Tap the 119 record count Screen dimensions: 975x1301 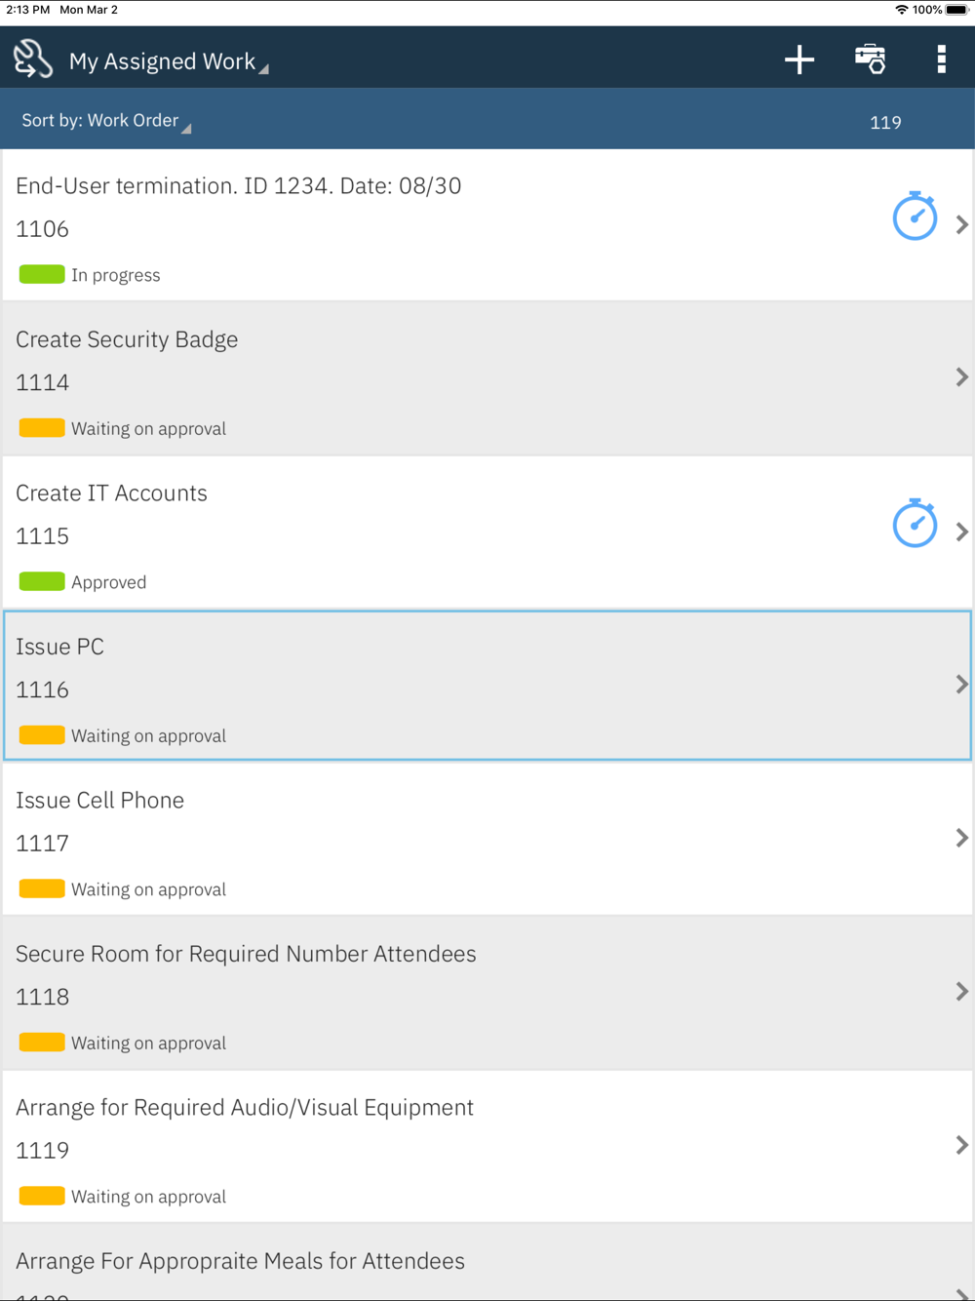pos(885,122)
